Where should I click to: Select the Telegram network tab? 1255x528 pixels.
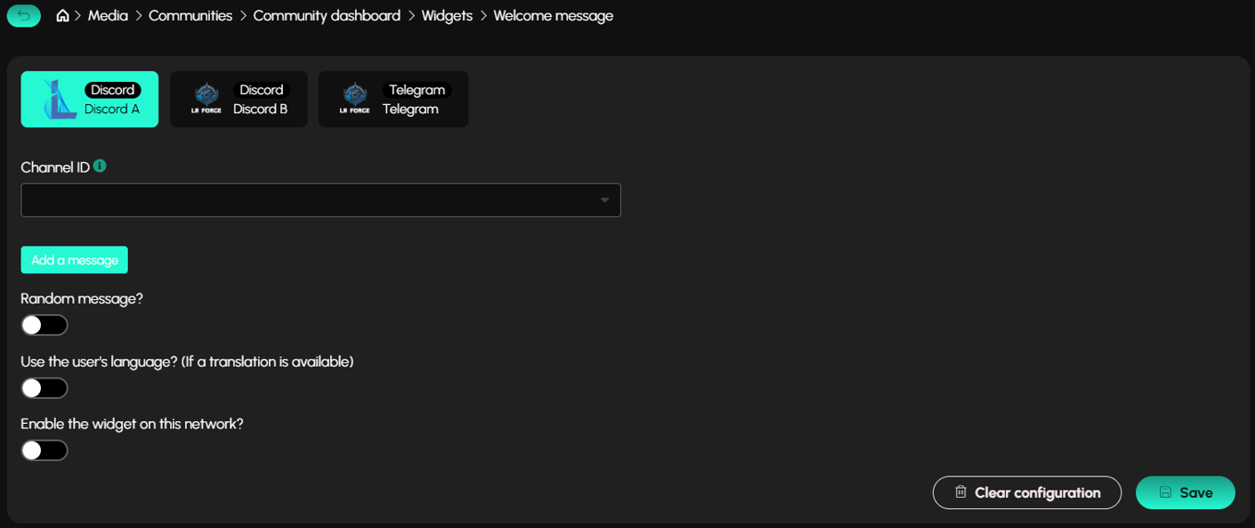pyautogui.click(x=393, y=100)
